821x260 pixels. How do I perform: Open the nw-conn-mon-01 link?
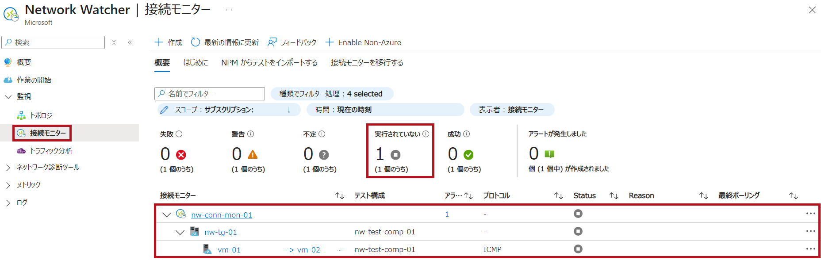[222, 215]
